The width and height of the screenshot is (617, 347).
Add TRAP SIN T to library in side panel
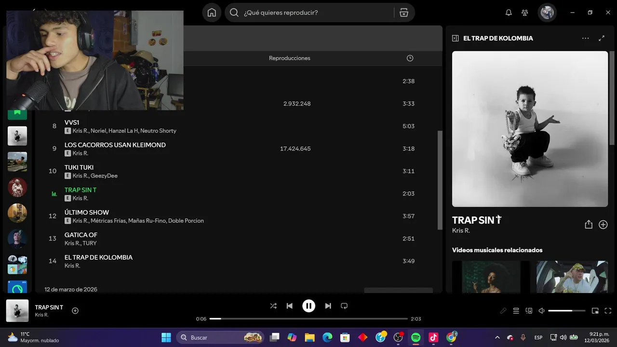(603, 225)
